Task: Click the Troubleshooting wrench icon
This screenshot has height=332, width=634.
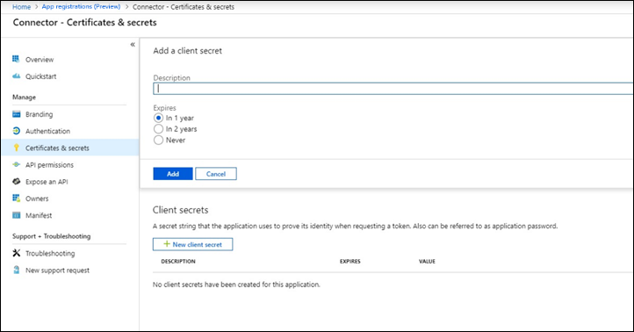Action: tap(16, 253)
